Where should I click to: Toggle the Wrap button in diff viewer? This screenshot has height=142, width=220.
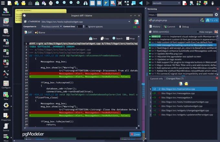[130, 38]
